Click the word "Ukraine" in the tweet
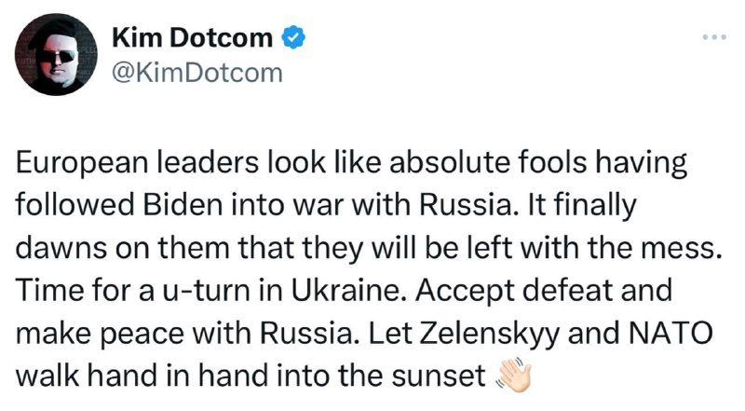745x411 pixels. (343, 292)
